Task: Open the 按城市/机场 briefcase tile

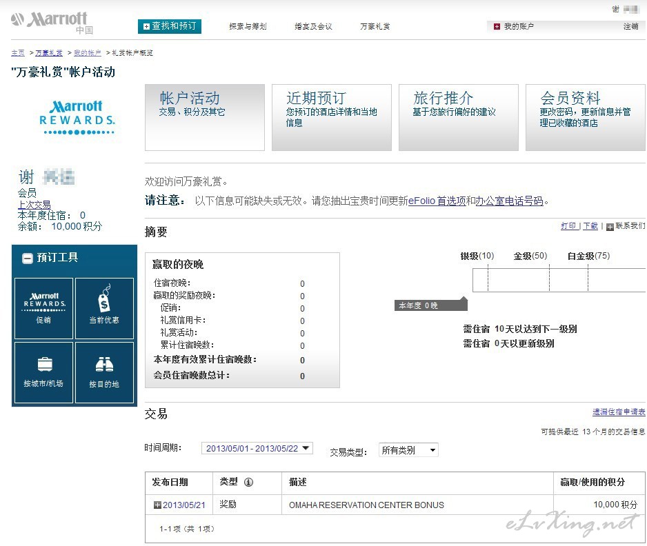Action: pos(43,372)
